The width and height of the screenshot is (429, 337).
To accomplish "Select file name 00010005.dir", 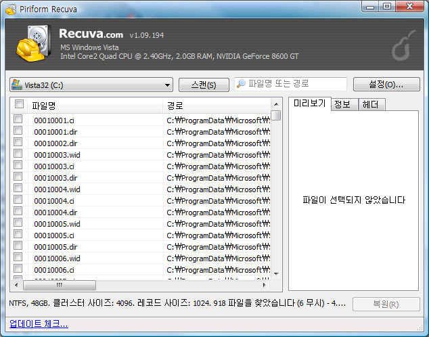I will [x=55, y=247].
